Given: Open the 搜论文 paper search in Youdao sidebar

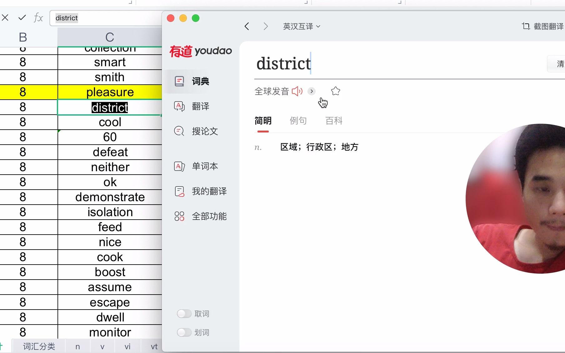Looking at the screenshot, I should point(196,131).
